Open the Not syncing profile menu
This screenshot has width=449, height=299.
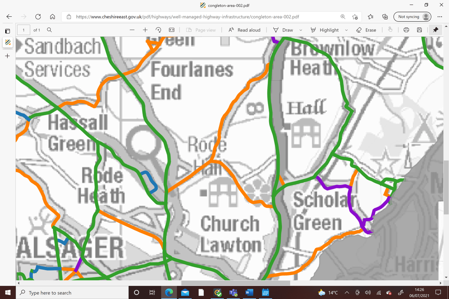pyautogui.click(x=412, y=17)
